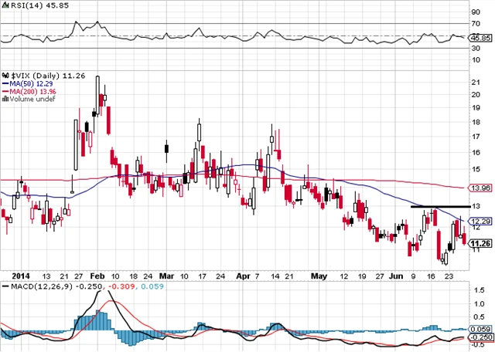
Task: Click the volume bars icon in legend
Action: pyautogui.click(x=5, y=99)
